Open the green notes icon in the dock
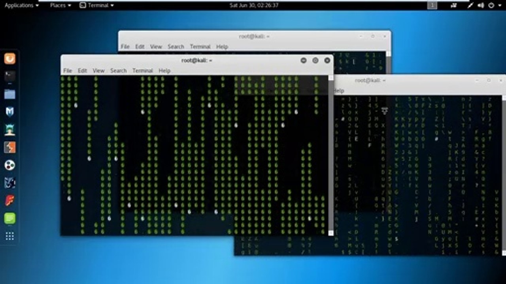 [10, 218]
